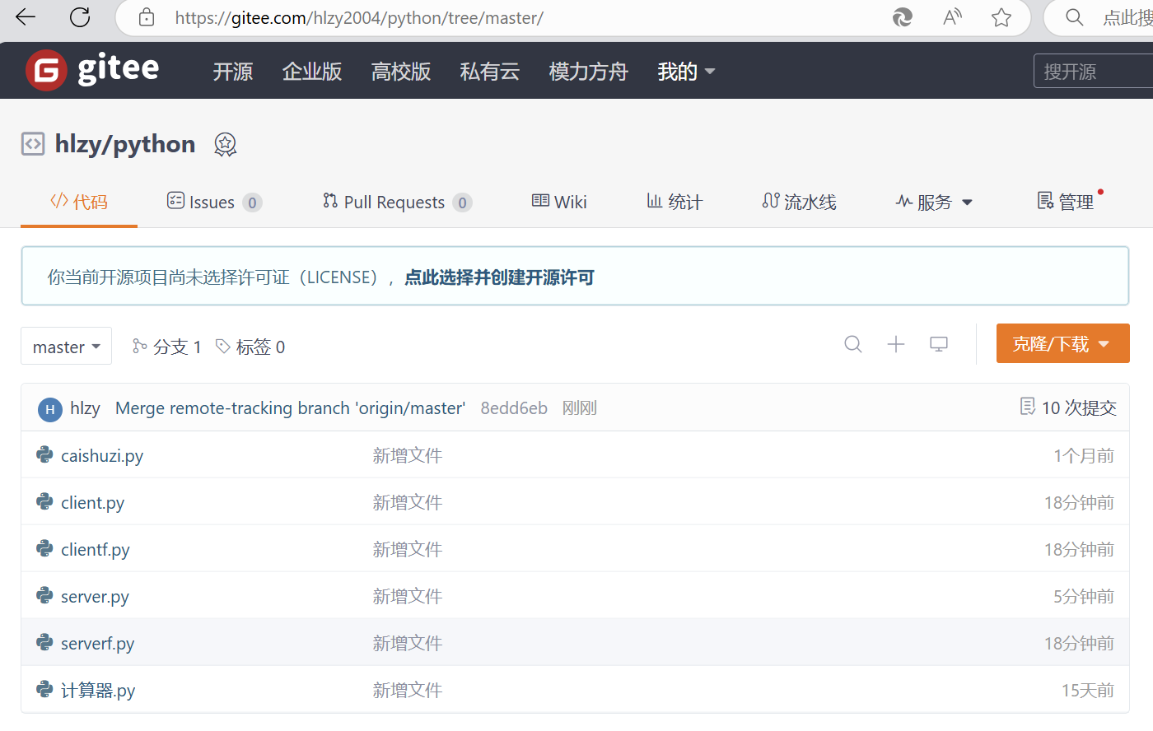This screenshot has height=731, width=1153.
Task: Expand the 我的 menu
Action: click(x=686, y=72)
